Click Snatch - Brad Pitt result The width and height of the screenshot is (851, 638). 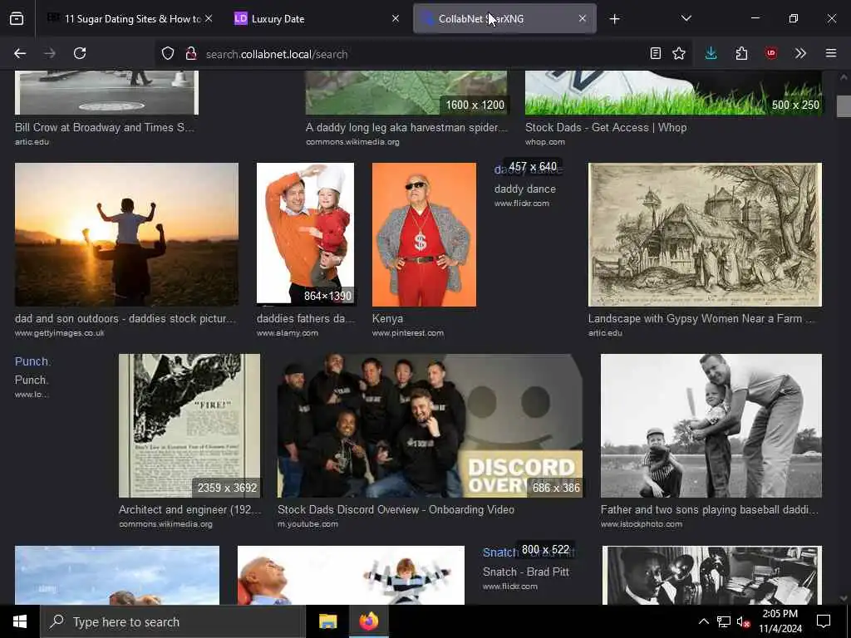point(526,572)
